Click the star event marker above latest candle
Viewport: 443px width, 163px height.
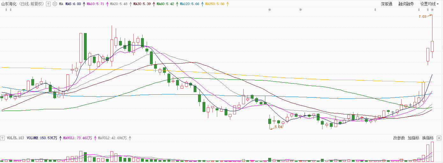[x=432, y=10]
